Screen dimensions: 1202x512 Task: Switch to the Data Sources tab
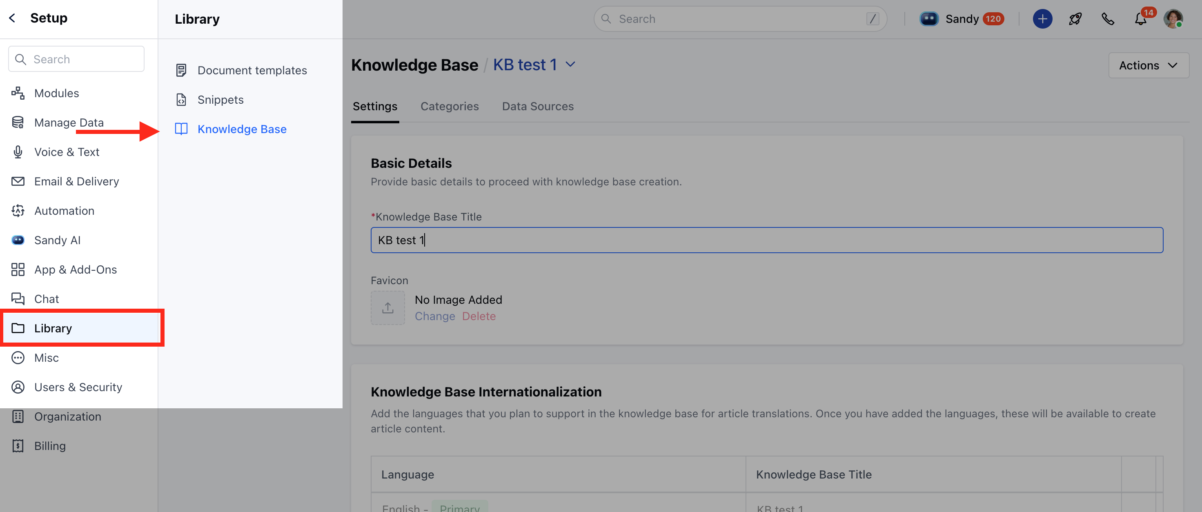click(x=538, y=106)
